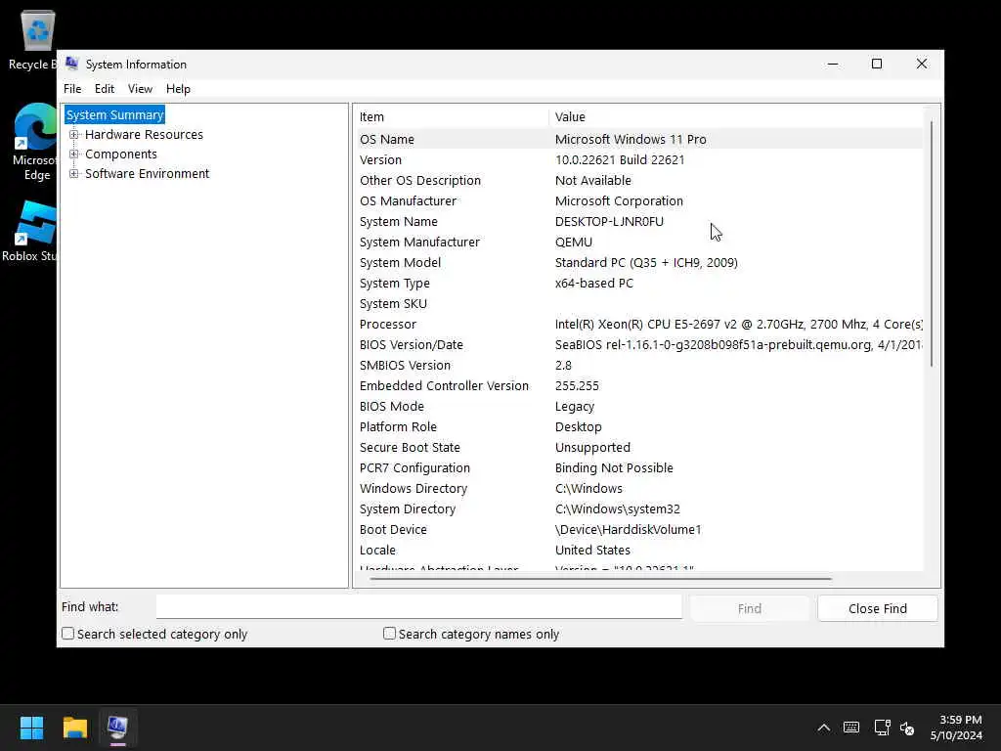Select the Embedded Controller Version row

638,385
